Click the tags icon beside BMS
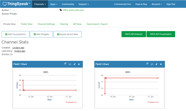 [x=61, y=10]
